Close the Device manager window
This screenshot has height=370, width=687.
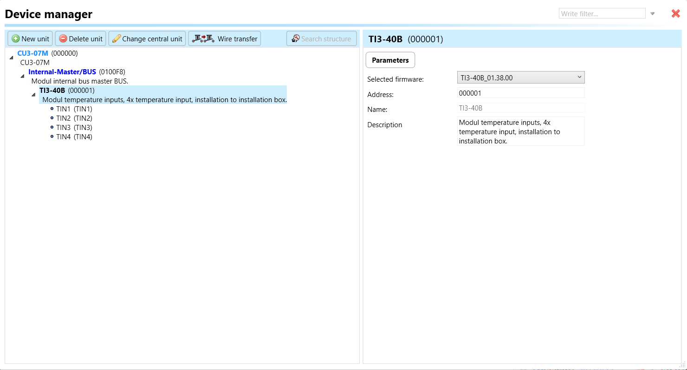(x=675, y=13)
